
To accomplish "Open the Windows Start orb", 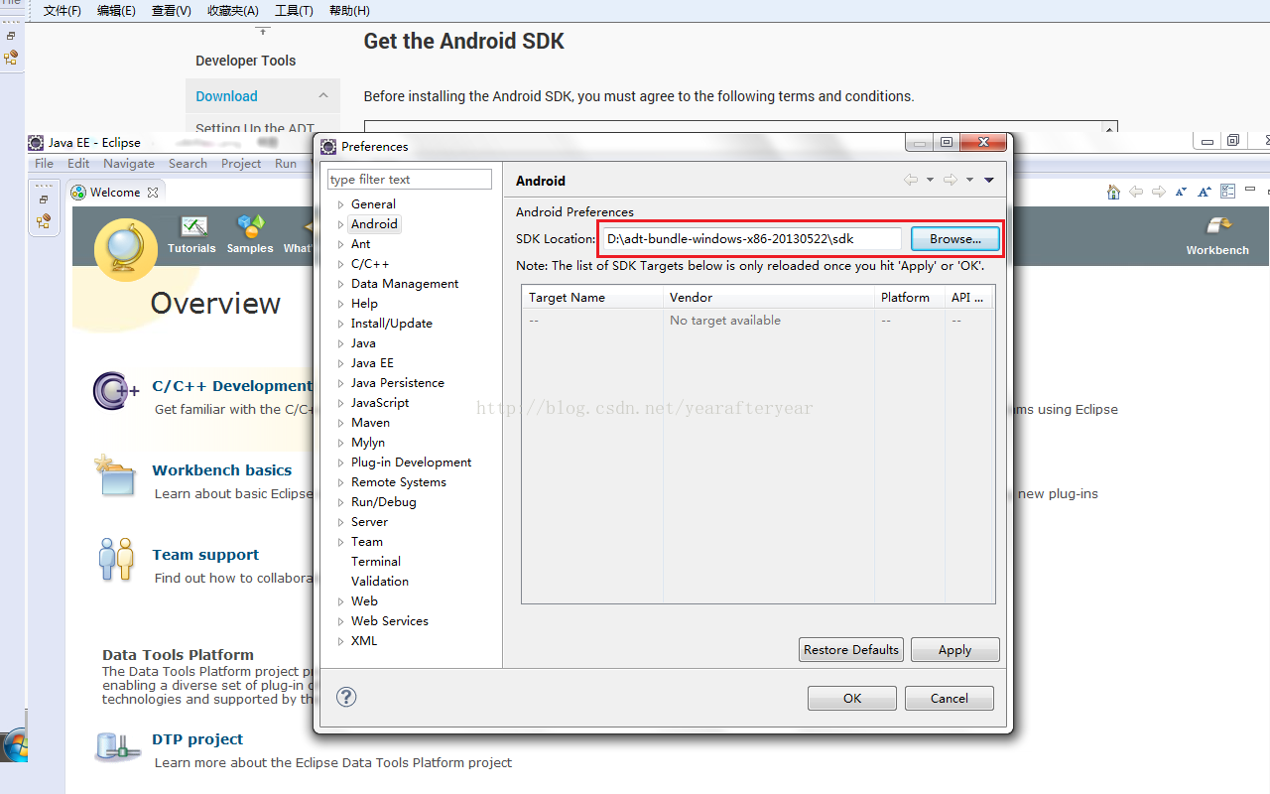I will (14, 746).
